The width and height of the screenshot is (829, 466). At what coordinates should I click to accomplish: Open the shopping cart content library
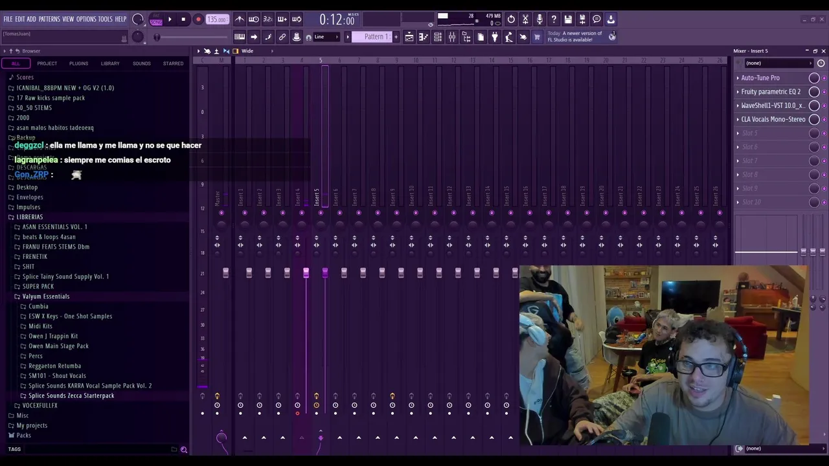[537, 37]
